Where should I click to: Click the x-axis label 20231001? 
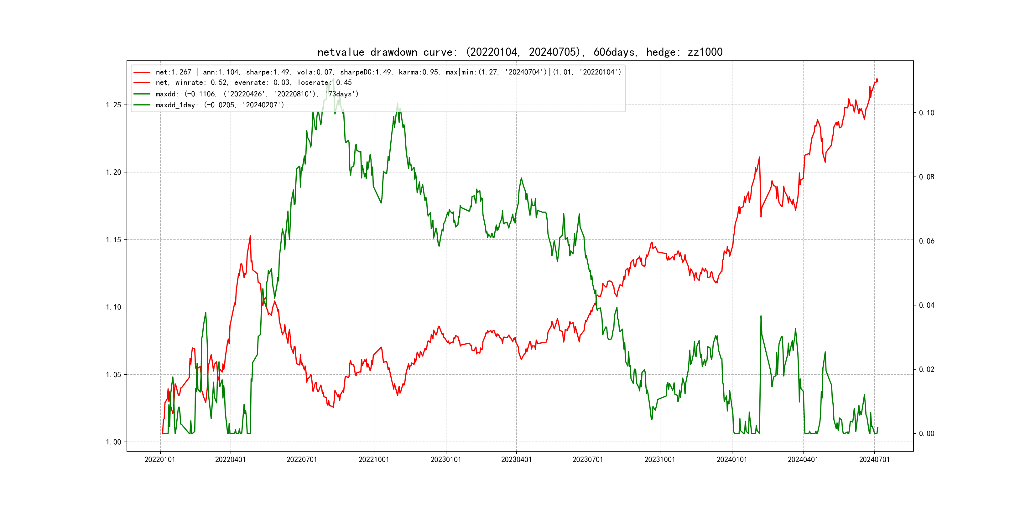659,459
